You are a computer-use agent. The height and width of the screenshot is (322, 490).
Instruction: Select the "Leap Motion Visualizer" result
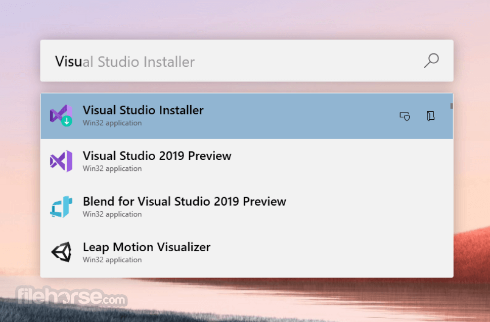[x=247, y=253]
